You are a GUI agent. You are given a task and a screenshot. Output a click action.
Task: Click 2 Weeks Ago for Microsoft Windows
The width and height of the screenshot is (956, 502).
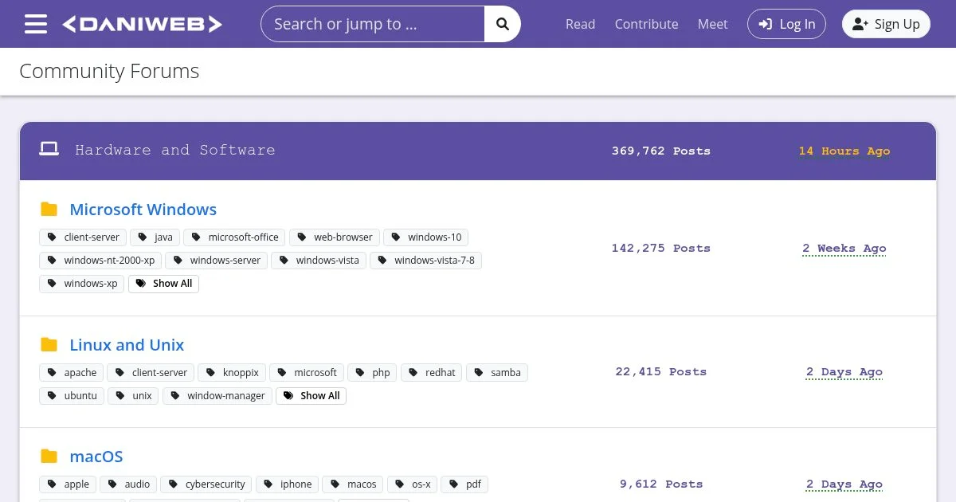(844, 248)
